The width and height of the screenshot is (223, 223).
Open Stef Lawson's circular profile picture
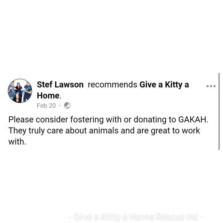(20, 91)
